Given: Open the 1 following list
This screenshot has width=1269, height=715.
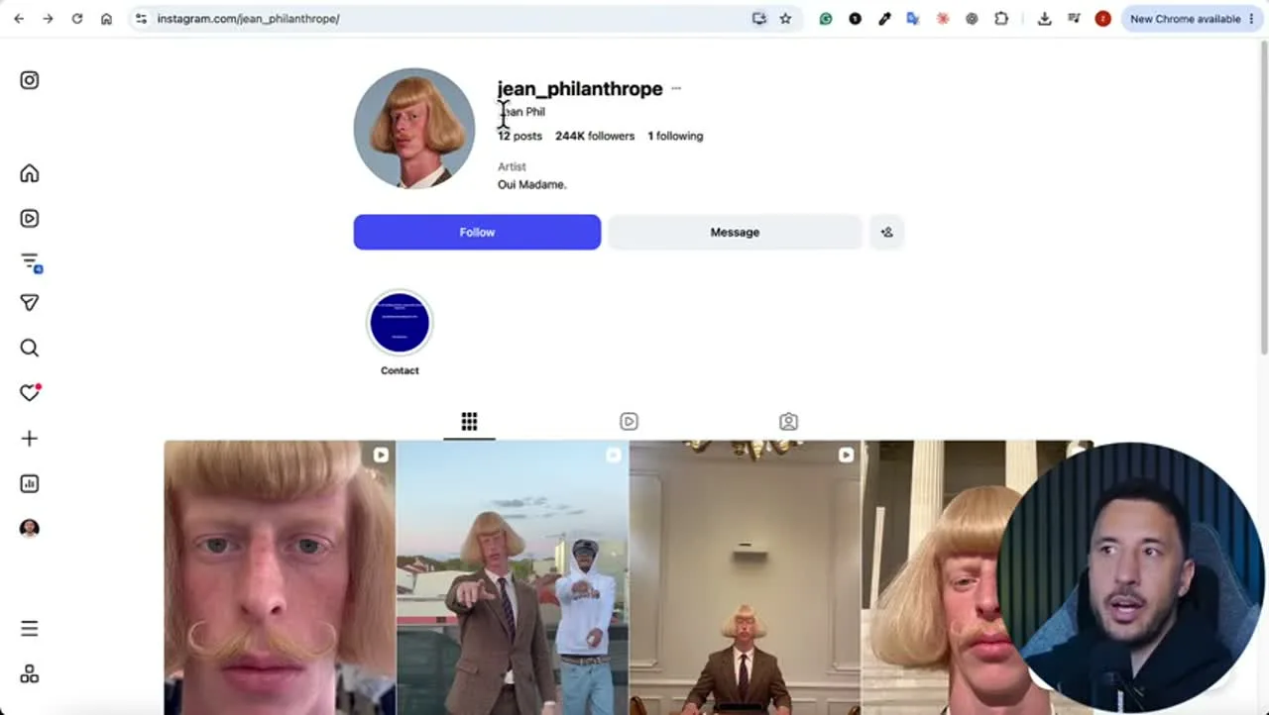Looking at the screenshot, I should 675,136.
